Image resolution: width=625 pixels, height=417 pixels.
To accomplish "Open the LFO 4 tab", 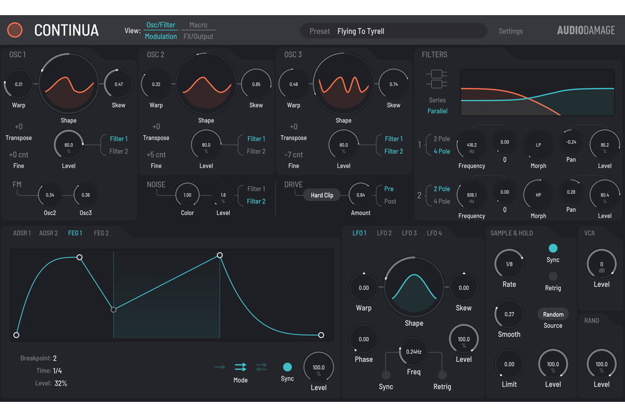I will (x=434, y=233).
